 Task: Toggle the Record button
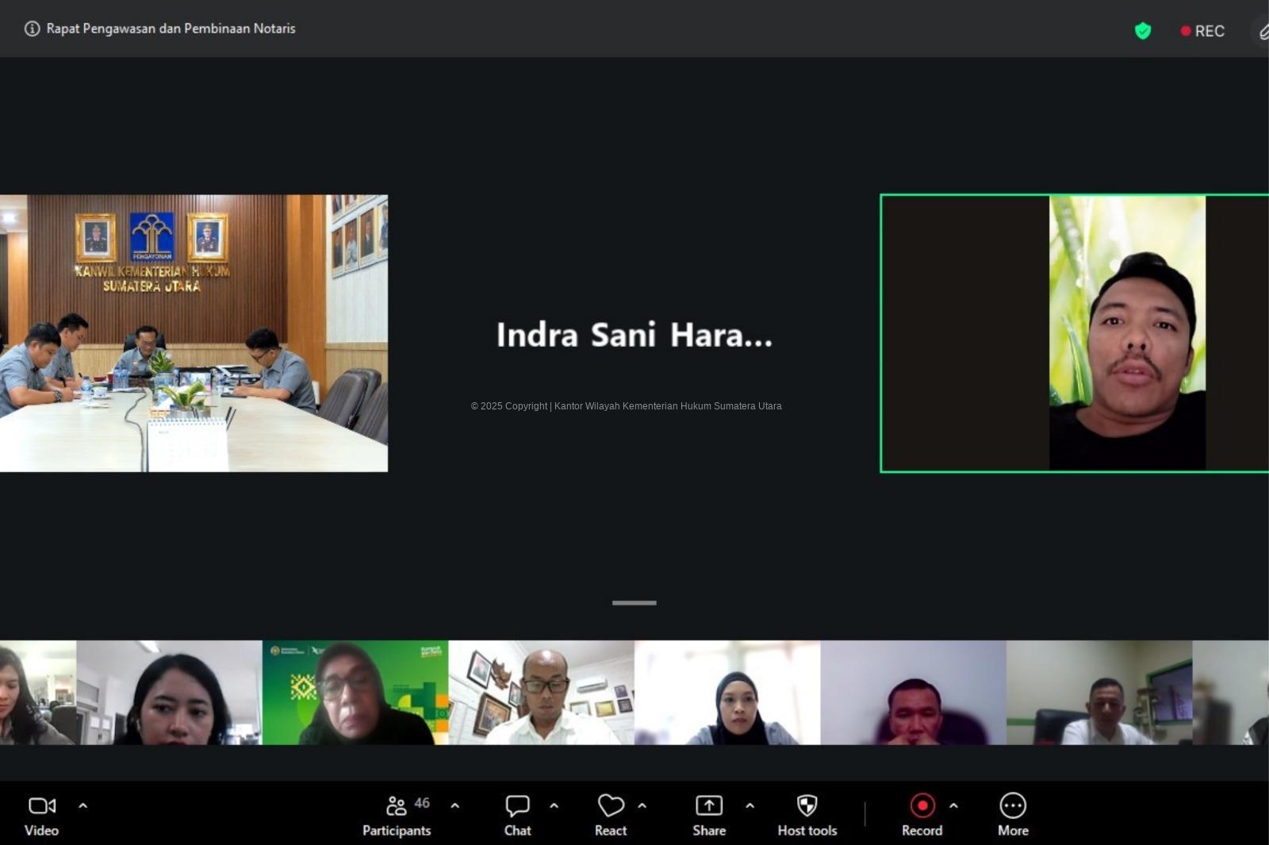pos(922,816)
